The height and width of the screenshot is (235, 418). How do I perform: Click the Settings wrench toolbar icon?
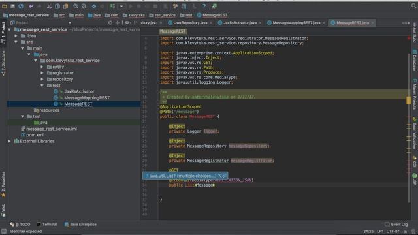pos(176,6)
